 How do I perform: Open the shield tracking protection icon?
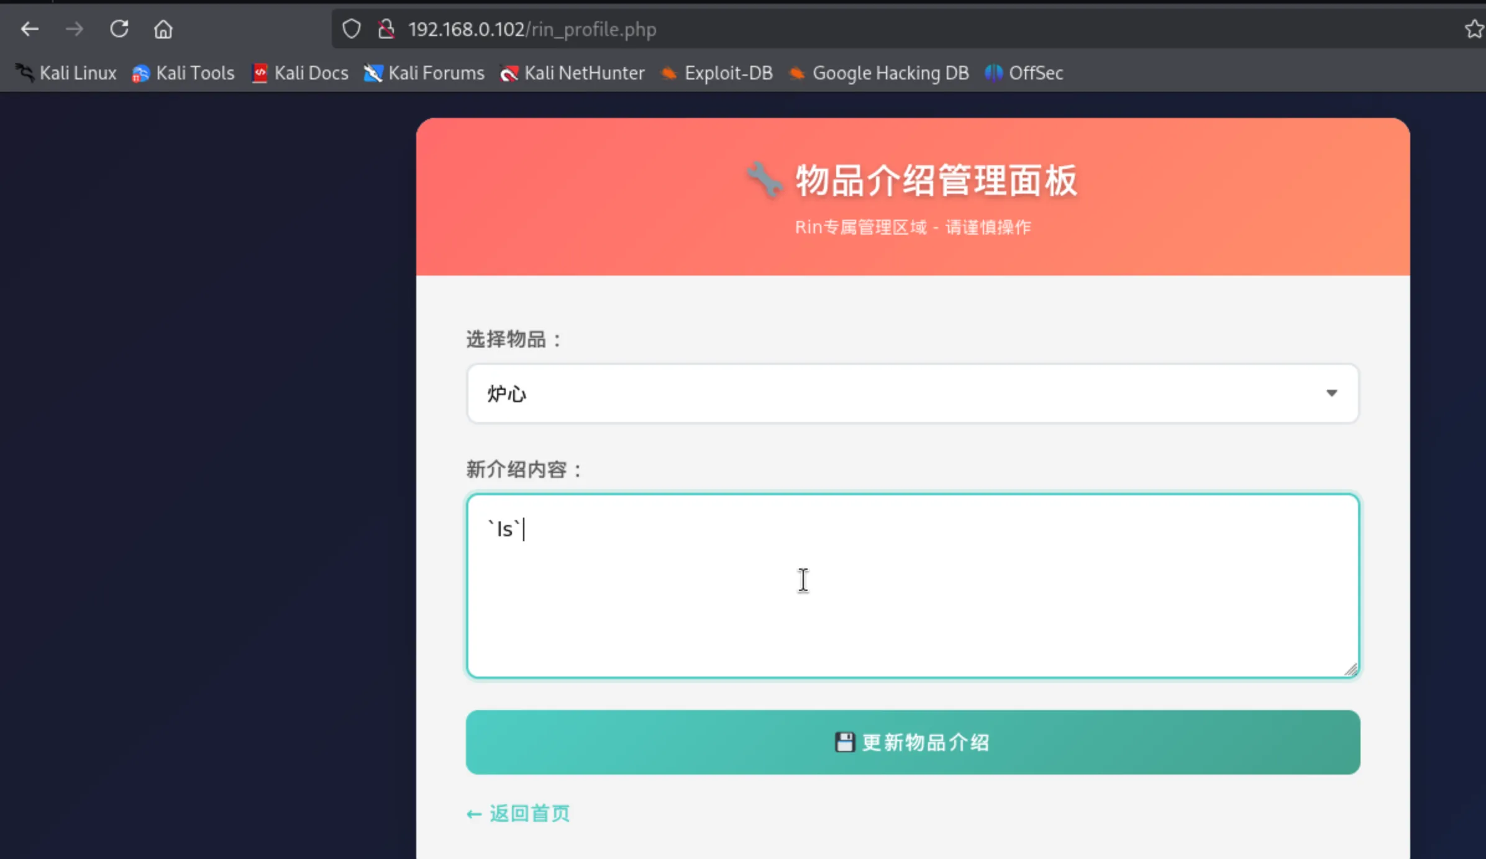(351, 29)
